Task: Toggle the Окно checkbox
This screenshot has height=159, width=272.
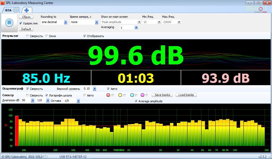Action: coord(46,36)
